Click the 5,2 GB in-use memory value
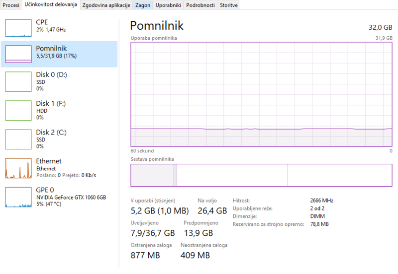The height and width of the screenshot is (274, 398). [x=142, y=210]
